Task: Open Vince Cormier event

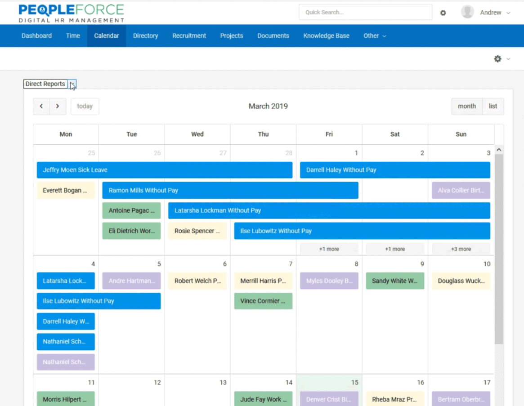Action: [263, 301]
